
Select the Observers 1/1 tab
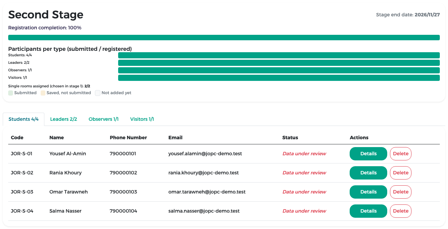103,119
